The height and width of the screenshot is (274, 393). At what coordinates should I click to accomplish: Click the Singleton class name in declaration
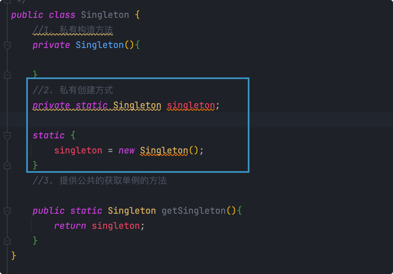(105, 15)
